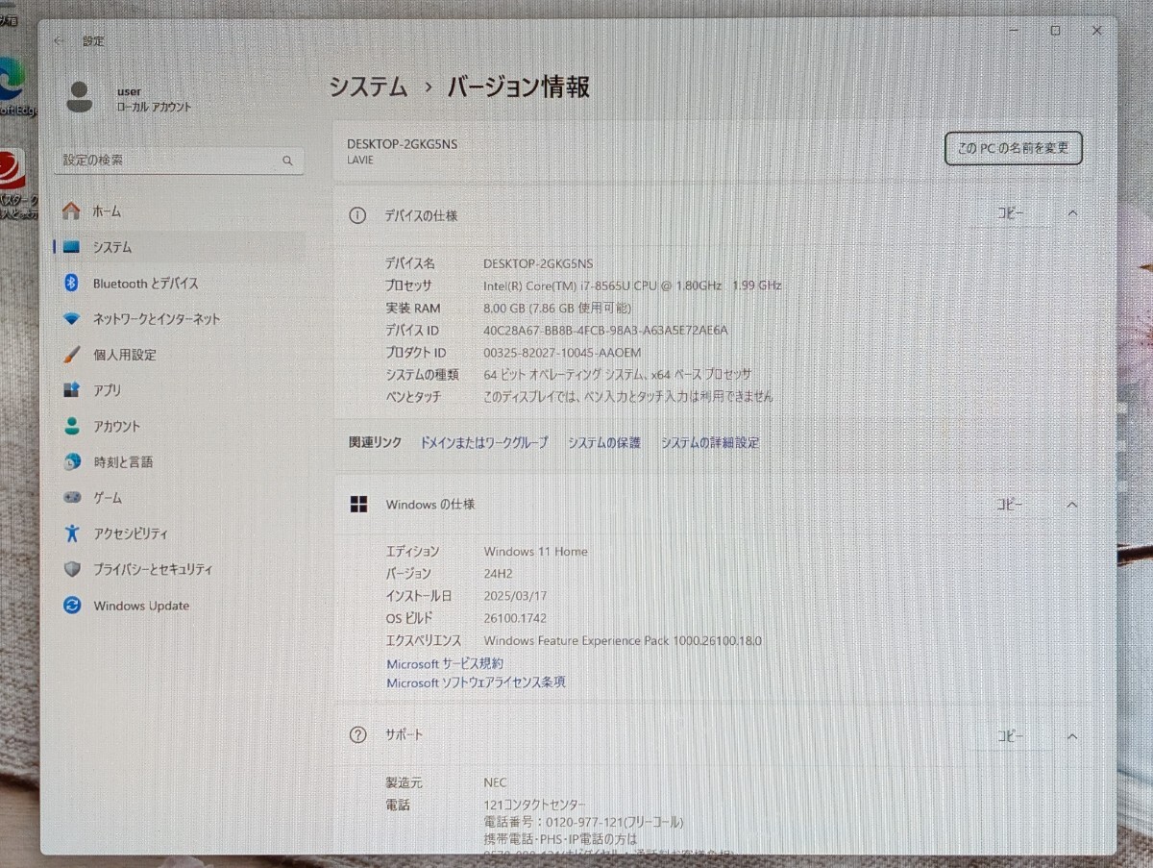Image resolution: width=1153 pixels, height=868 pixels.
Task: Click the product ID 00325-82027-10045-AAOEM
Action: point(562,353)
